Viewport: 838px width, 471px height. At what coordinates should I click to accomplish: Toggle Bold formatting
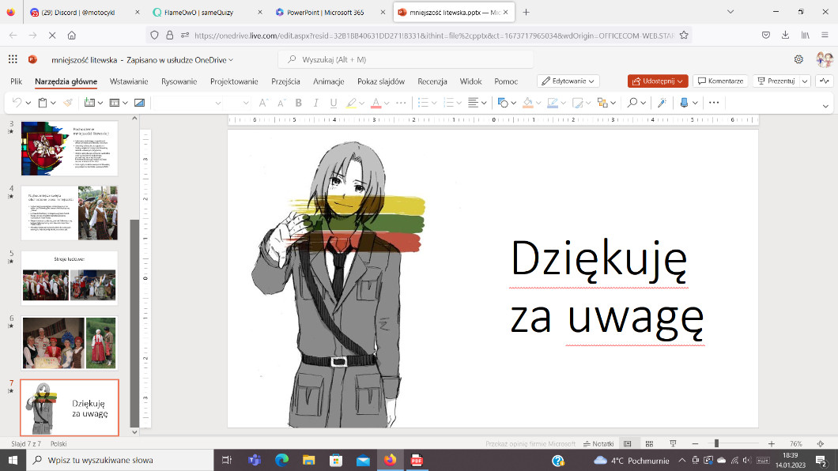click(x=299, y=103)
